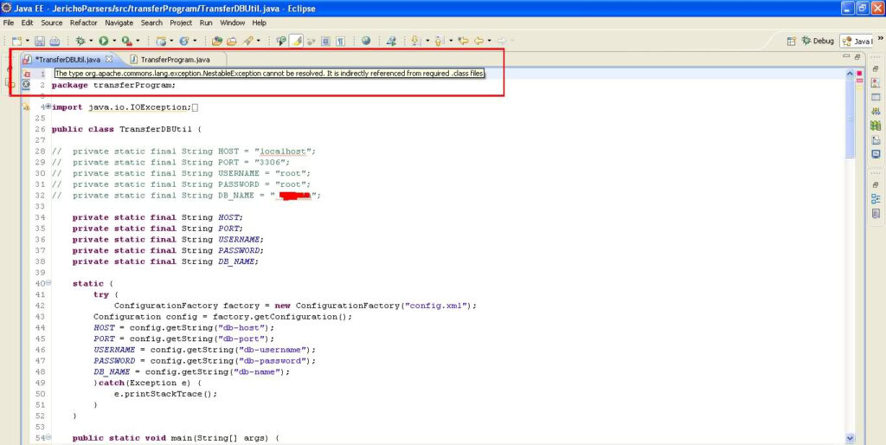Click the New Dynamic Web Project icon
Viewport: 886px width, 445px height.
pos(162,41)
